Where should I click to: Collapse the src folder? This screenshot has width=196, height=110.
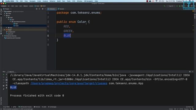point(5,16)
